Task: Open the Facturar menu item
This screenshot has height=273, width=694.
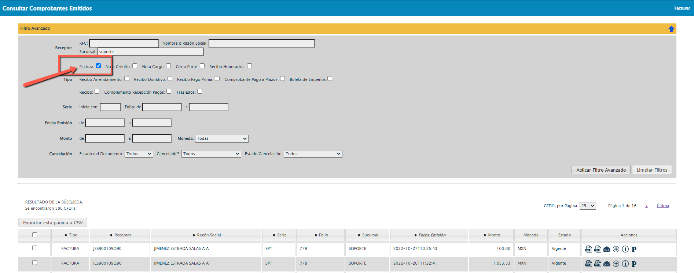Action: tap(682, 8)
